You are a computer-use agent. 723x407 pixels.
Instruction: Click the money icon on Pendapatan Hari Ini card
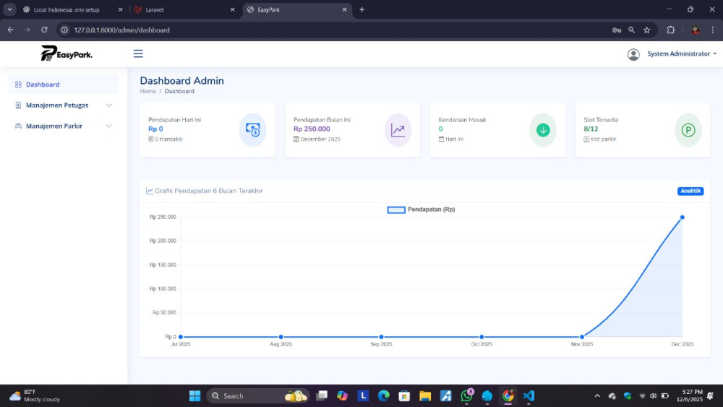coord(252,130)
